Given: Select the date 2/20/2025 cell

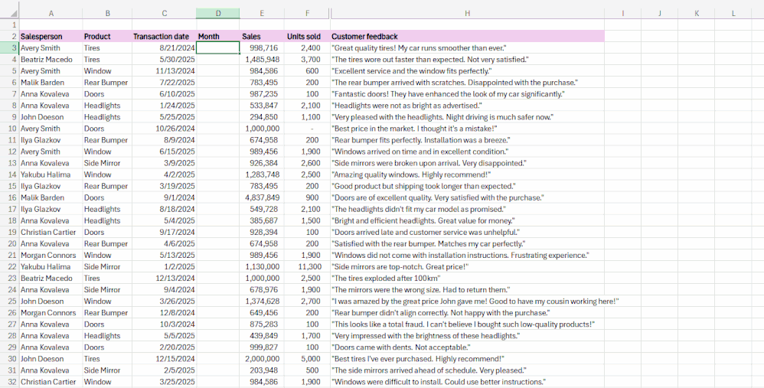Looking at the screenshot, I should [164, 347].
